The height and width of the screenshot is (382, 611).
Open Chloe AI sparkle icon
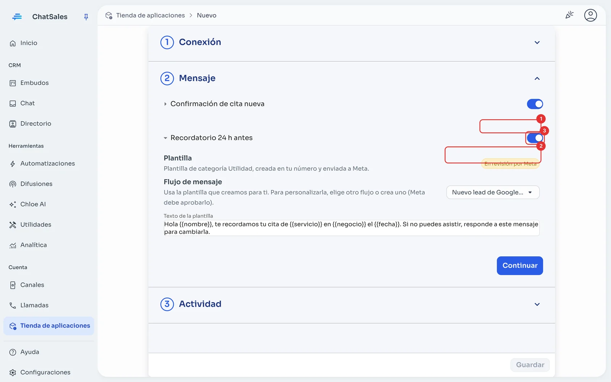[13, 204]
